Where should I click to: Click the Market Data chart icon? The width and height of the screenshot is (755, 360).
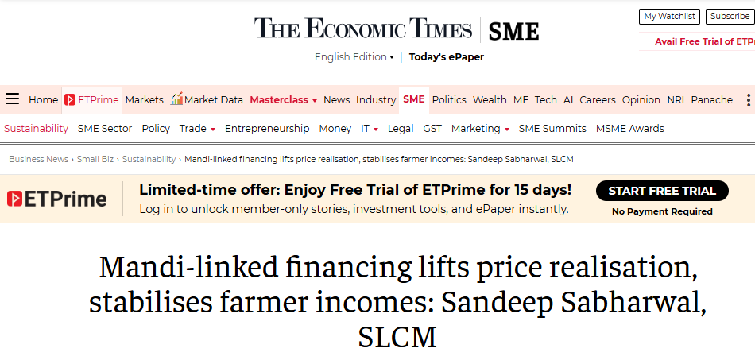pos(176,99)
